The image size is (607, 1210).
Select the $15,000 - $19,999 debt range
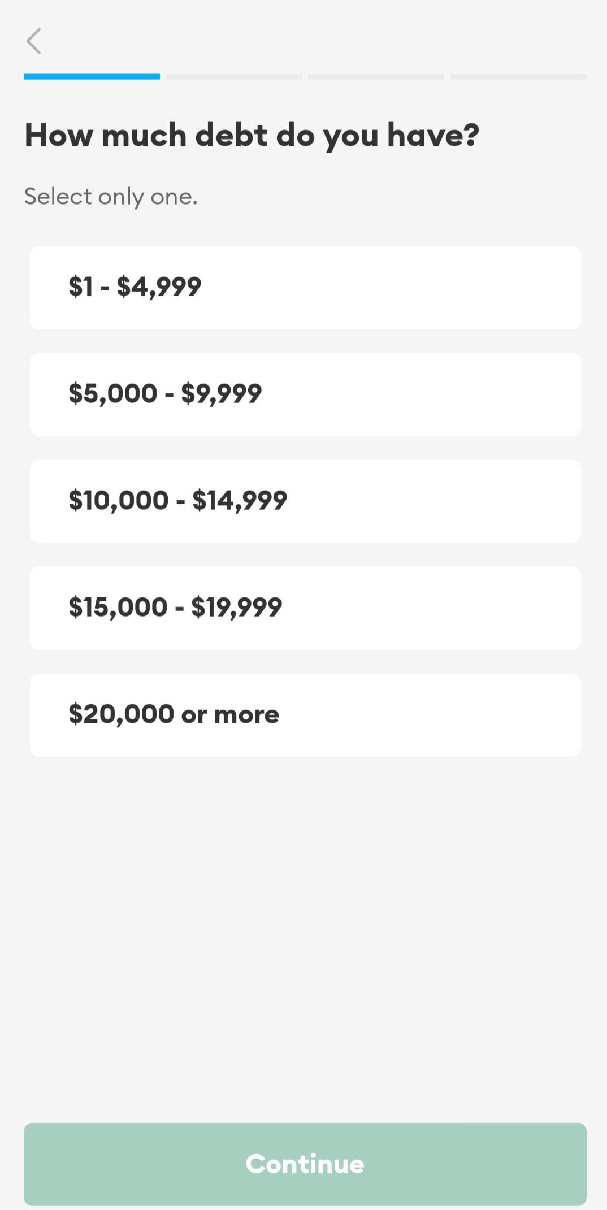[x=305, y=608]
